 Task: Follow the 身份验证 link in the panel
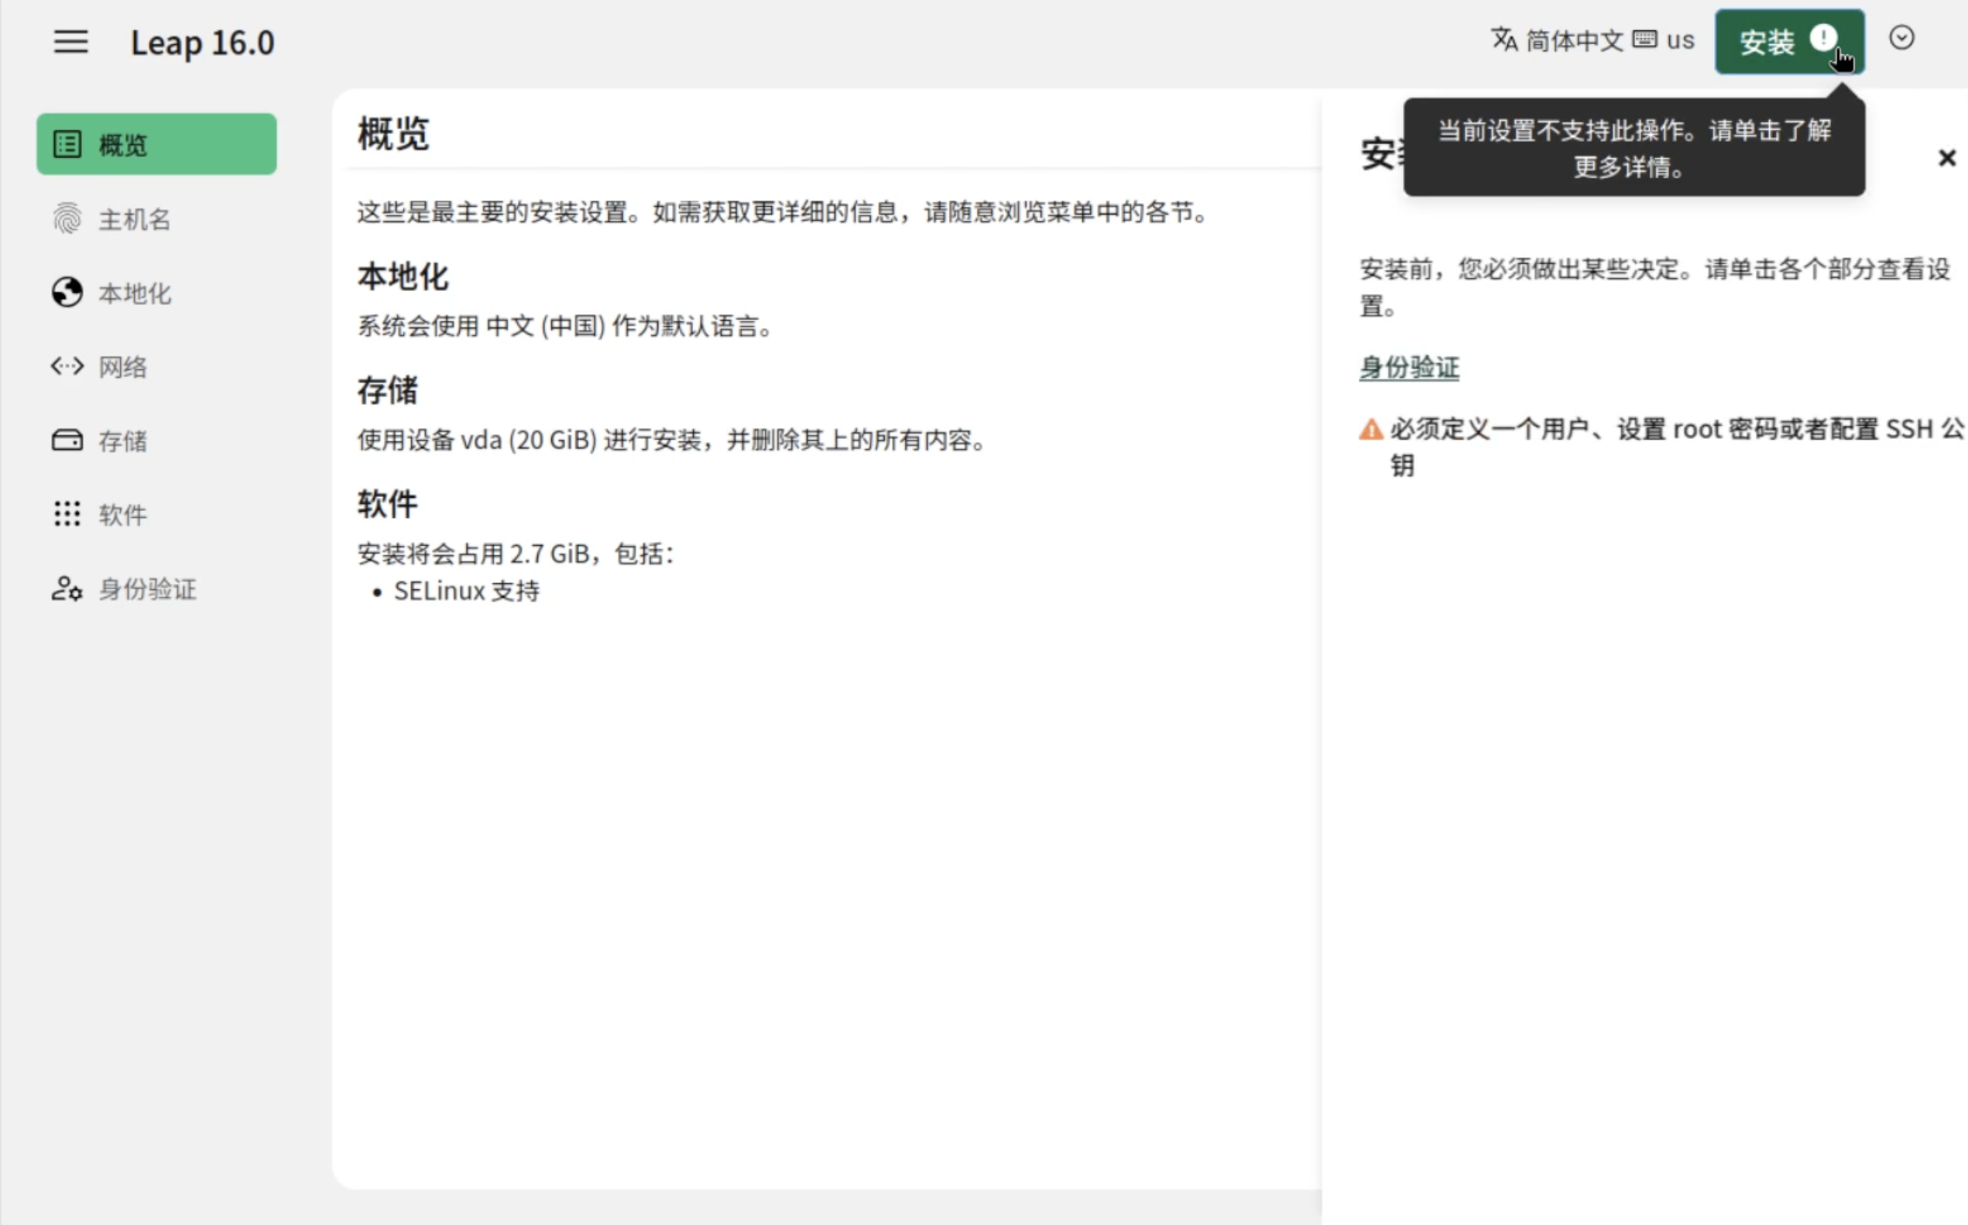coord(1408,367)
